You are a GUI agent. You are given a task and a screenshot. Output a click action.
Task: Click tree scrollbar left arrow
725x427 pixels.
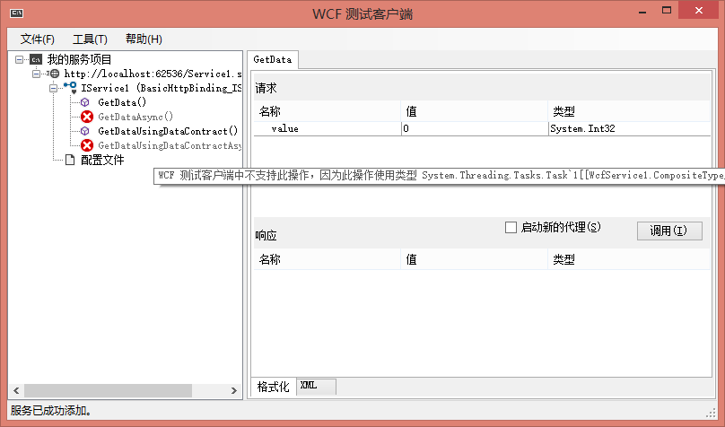coord(16,390)
